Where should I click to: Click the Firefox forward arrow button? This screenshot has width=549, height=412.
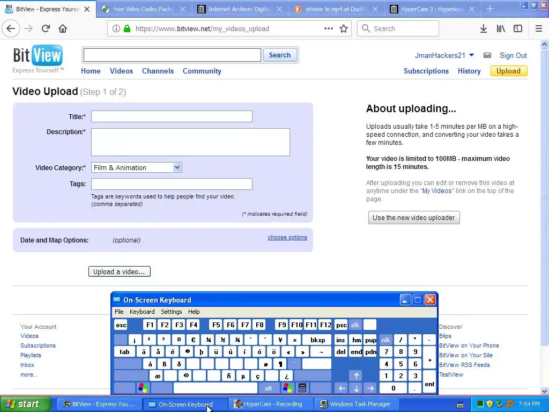(28, 28)
